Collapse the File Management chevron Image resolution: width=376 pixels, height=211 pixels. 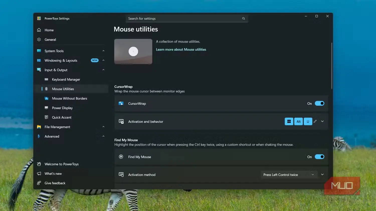tap(103, 127)
